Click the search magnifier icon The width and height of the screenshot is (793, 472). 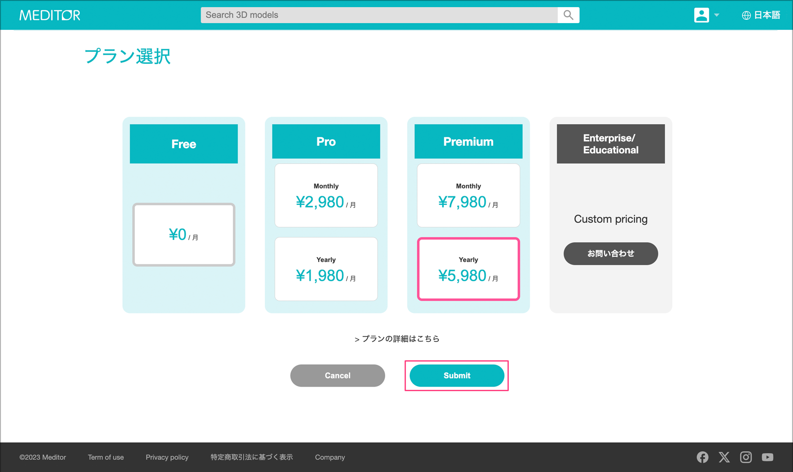tap(568, 15)
